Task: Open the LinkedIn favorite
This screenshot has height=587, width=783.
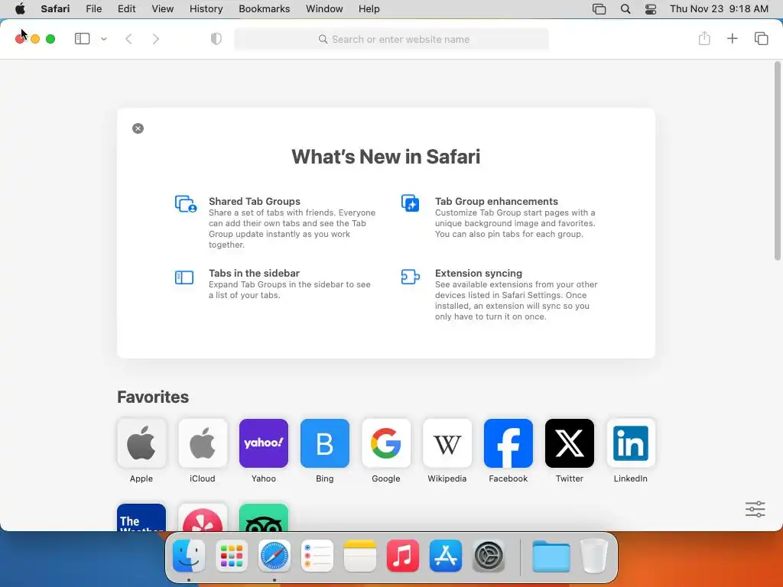Action: 631,443
